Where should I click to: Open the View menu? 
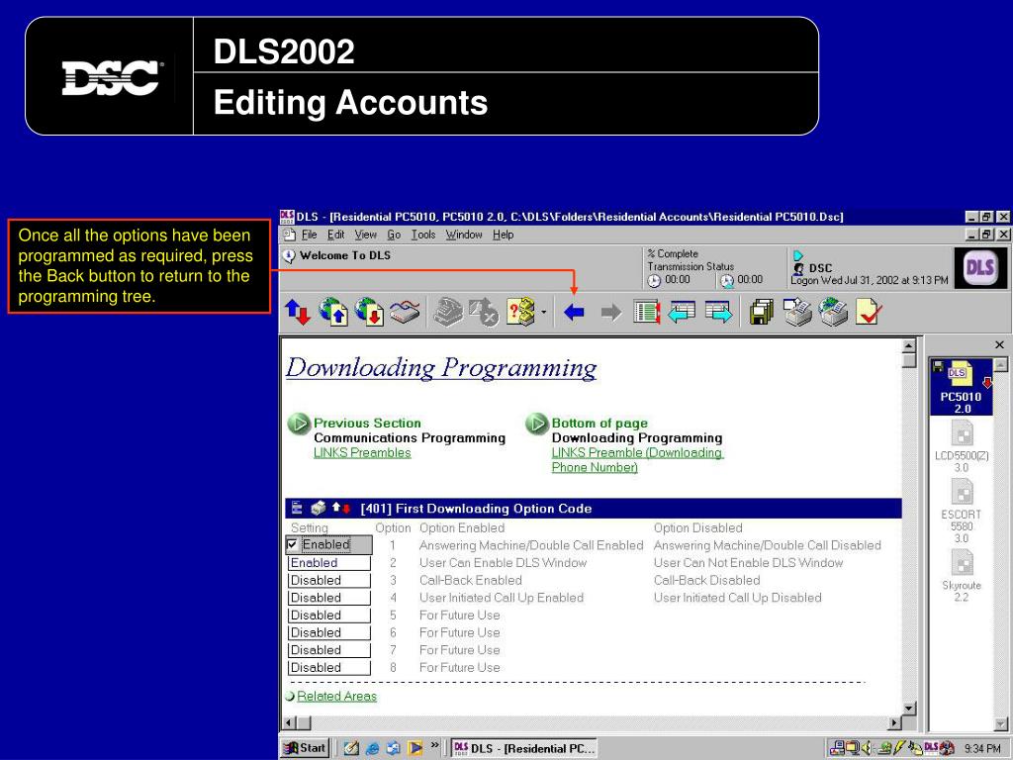click(365, 235)
